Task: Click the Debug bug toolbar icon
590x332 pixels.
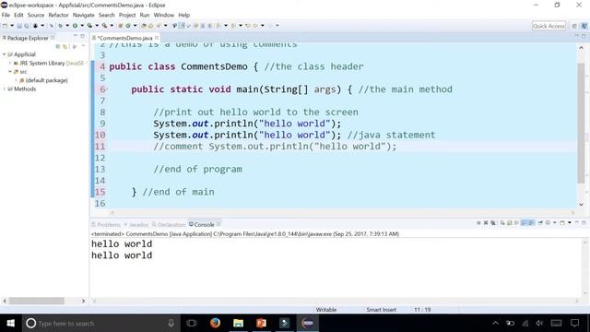Action: (60, 26)
